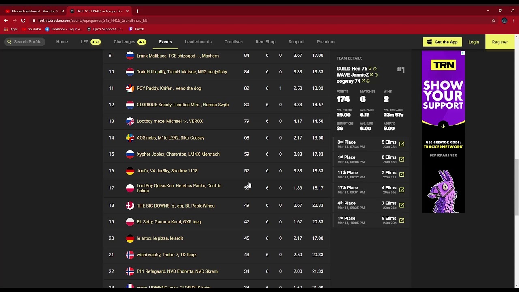Screen dimensions: 519x292
Task: Click RCY Paddy team flag icon
Action: [x=130, y=88]
